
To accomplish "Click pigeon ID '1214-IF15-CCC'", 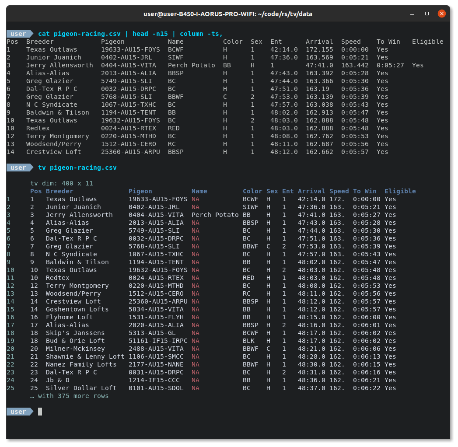I will [x=154, y=381].
